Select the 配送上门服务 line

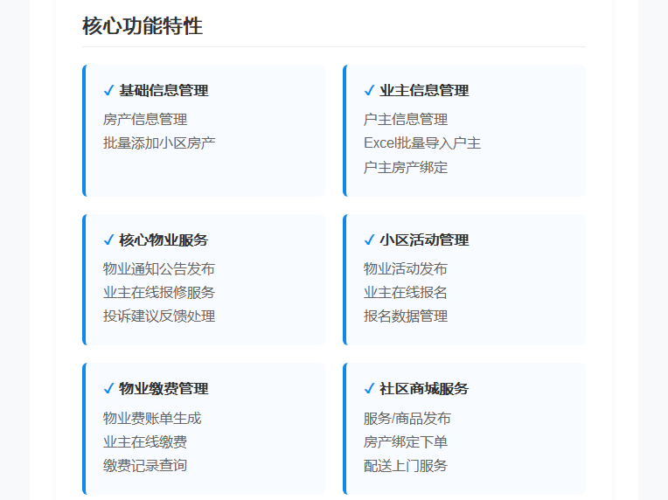tap(406, 466)
